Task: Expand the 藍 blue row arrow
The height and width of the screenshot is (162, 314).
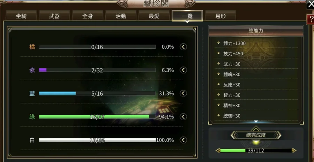Action: pyautogui.click(x=183, y=93)
